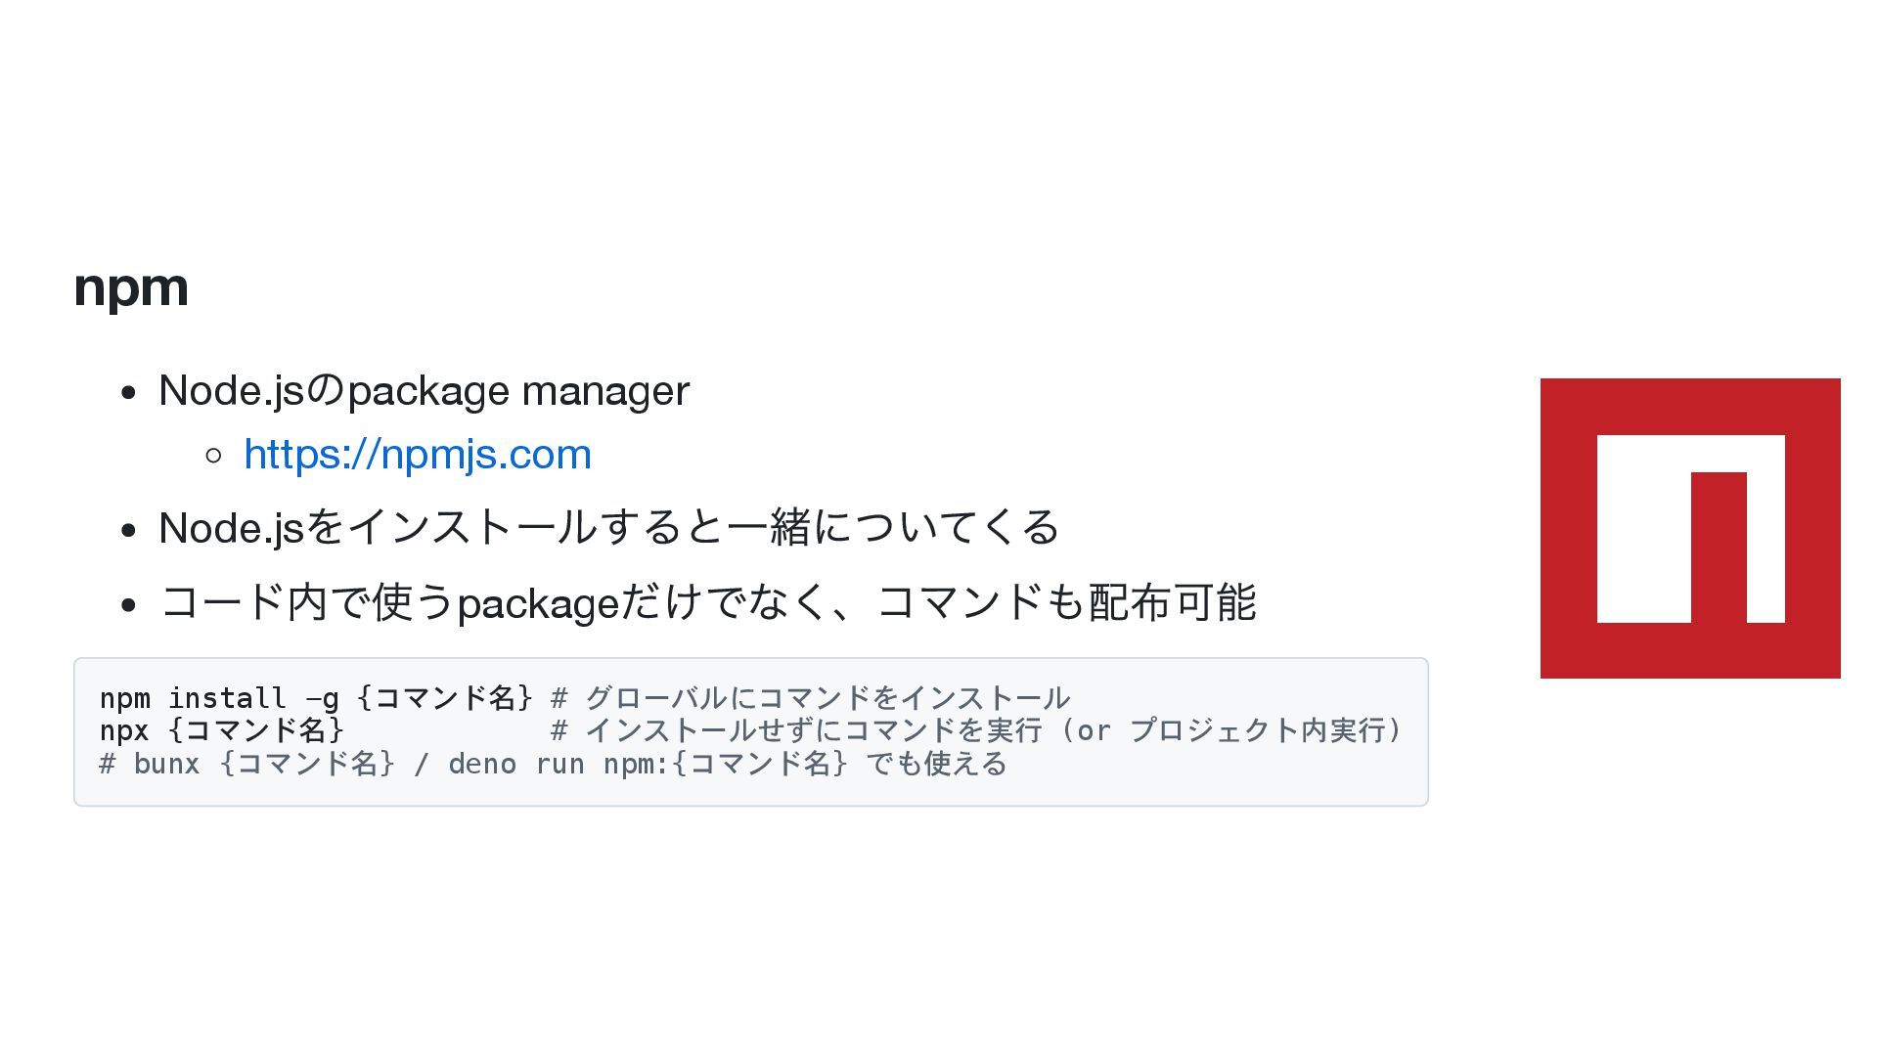Click the red inner bar of the npm logo
This screenshot has width=1878, height=1056.
coord(1719,548)
